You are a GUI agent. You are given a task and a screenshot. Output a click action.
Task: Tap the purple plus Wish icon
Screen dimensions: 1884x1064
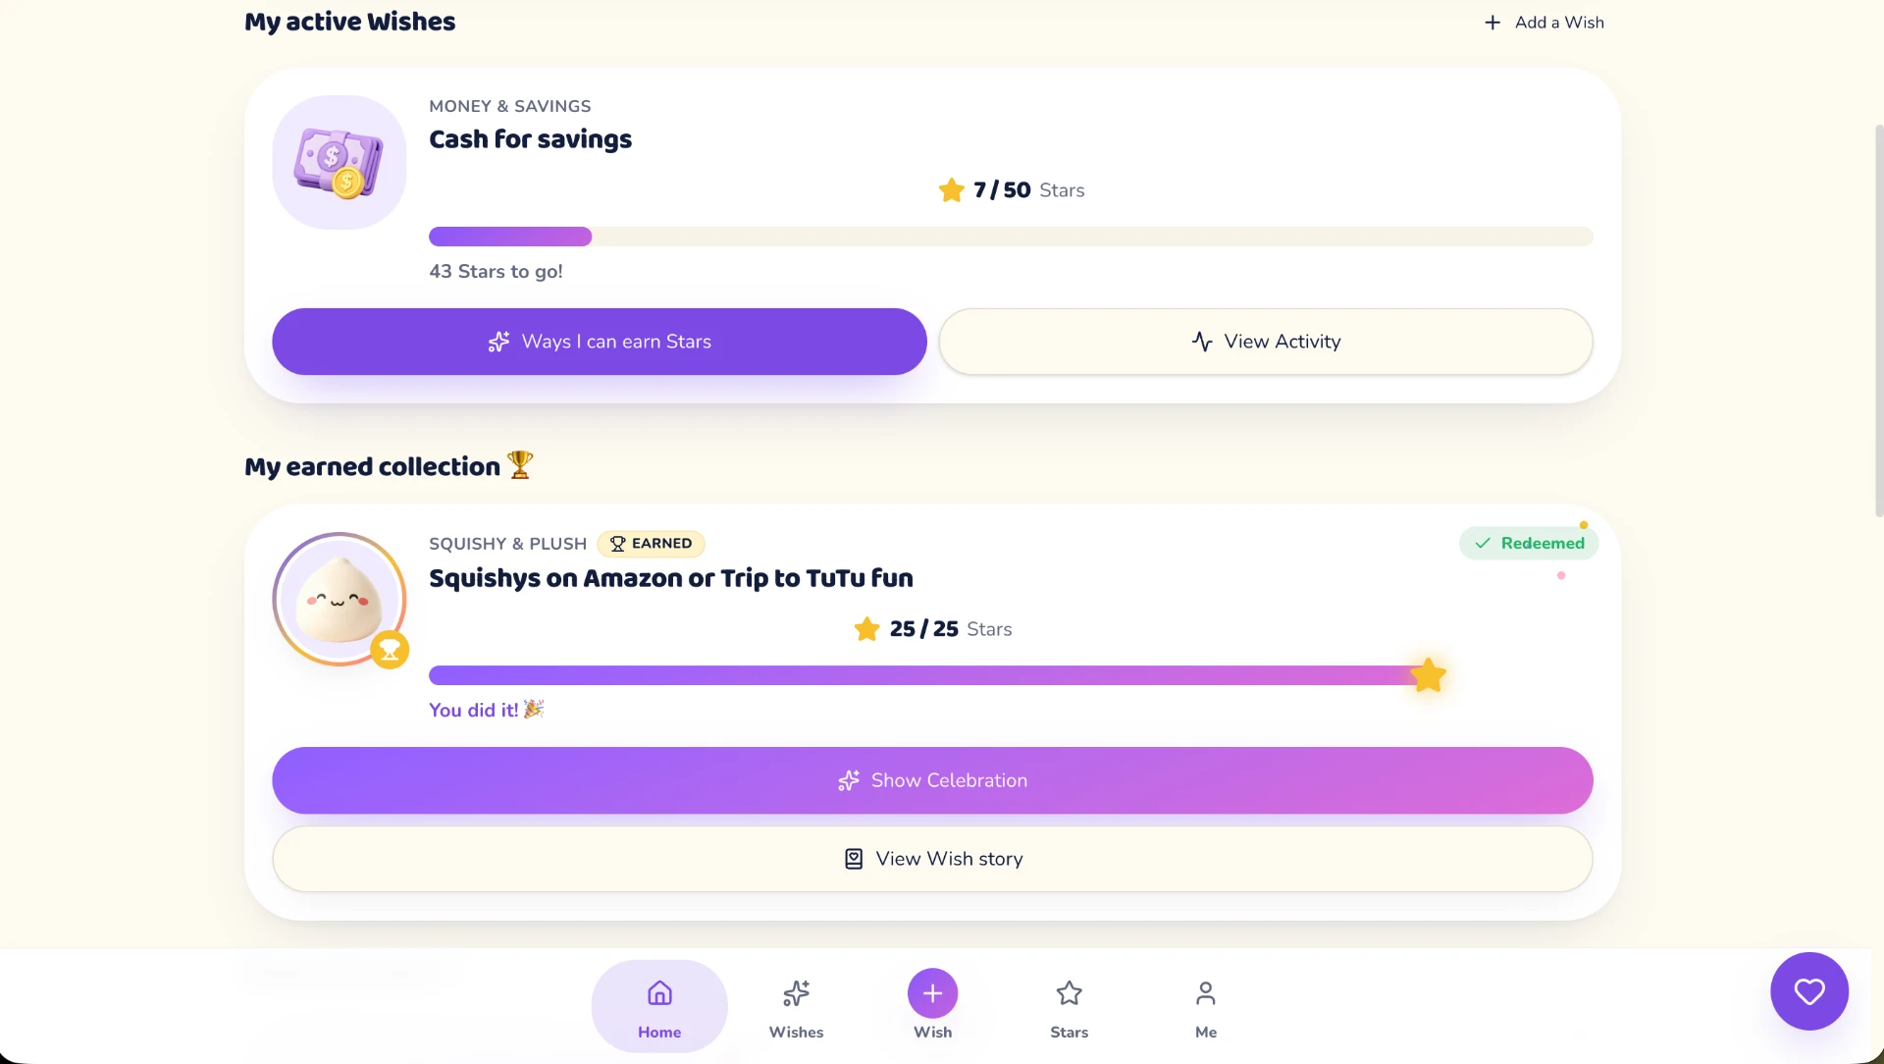pyautogui.click(x=932, y=993)
